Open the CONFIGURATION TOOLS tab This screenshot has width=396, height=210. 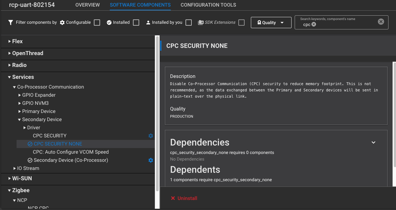pyautogui.click(x=208, y=5)
